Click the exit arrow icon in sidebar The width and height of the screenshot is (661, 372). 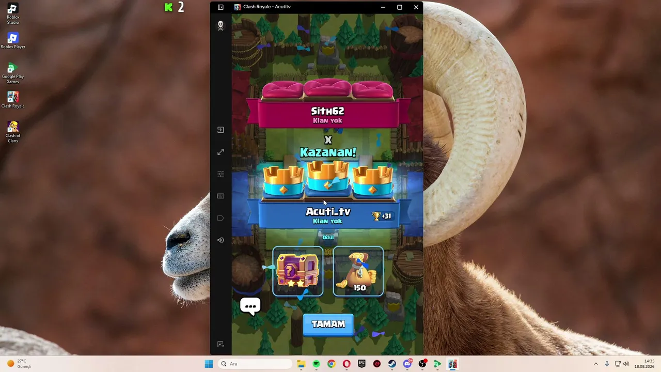tap(221, 130)
